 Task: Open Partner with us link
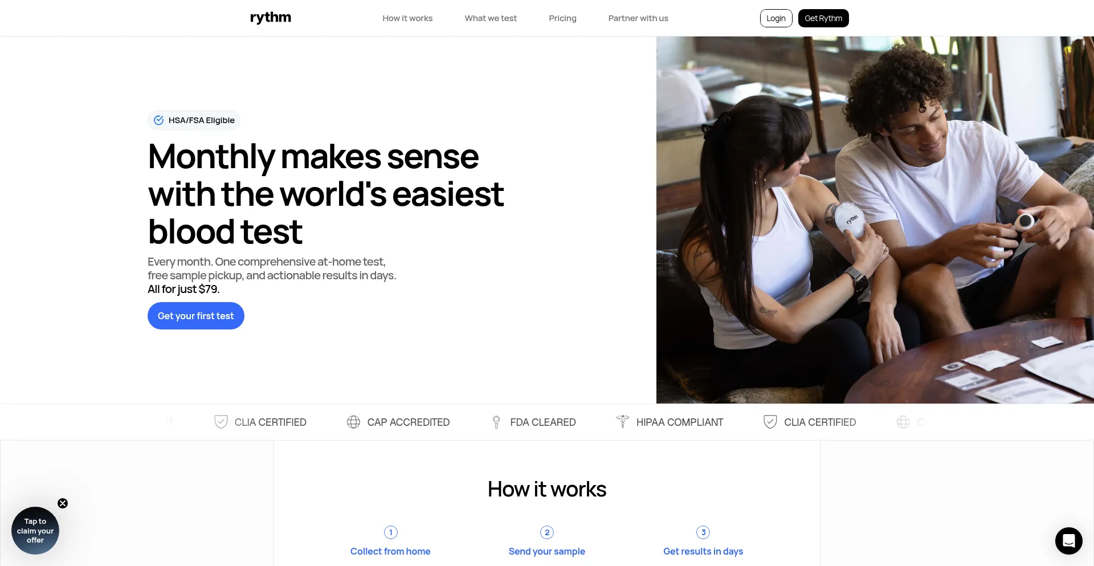(x=638, y=18)
